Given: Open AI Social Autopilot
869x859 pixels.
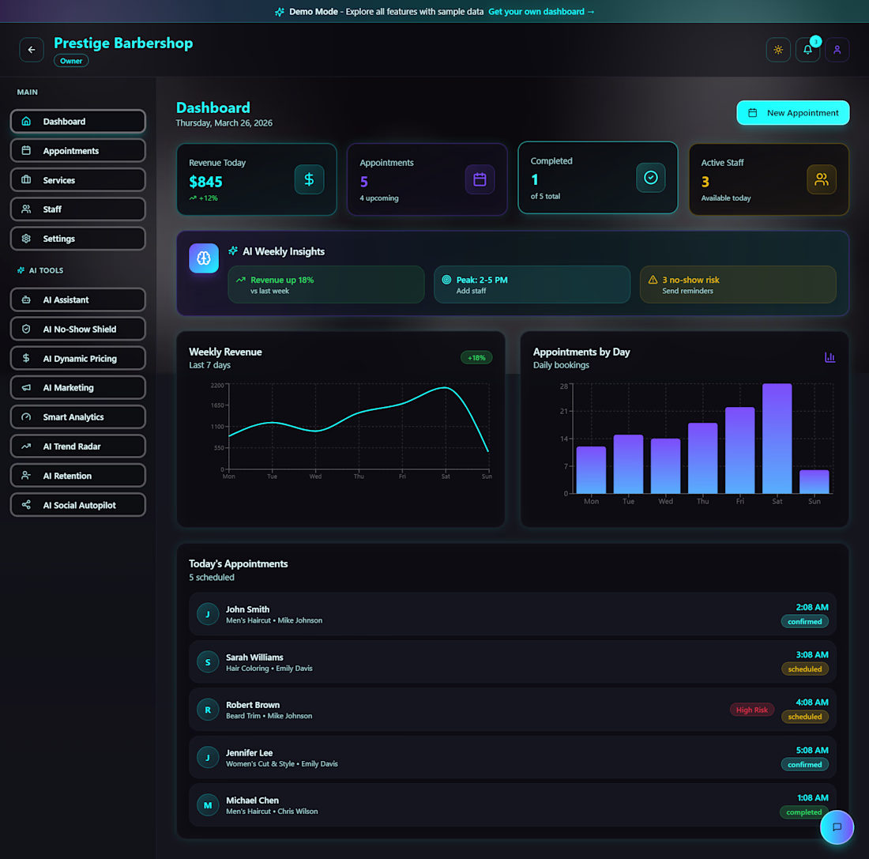Looking at the screenshot, I should point(77,505).
